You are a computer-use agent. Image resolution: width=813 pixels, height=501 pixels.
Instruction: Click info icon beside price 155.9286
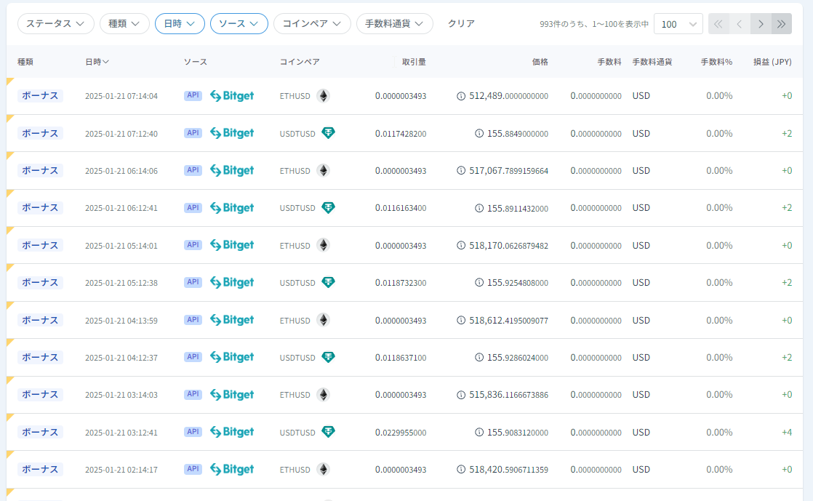[479, 357]
